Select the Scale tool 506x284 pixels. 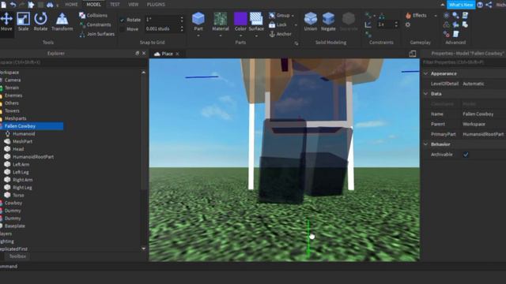coord(23,22)
